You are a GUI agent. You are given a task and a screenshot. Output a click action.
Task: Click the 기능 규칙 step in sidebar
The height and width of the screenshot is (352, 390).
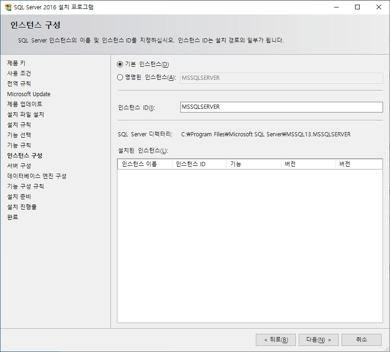click(19, 145)
